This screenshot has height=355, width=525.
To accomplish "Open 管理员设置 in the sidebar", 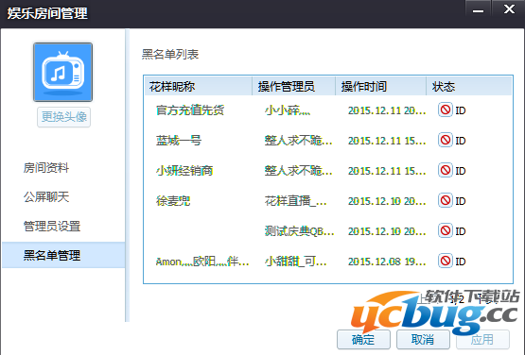I will (52, 227).
